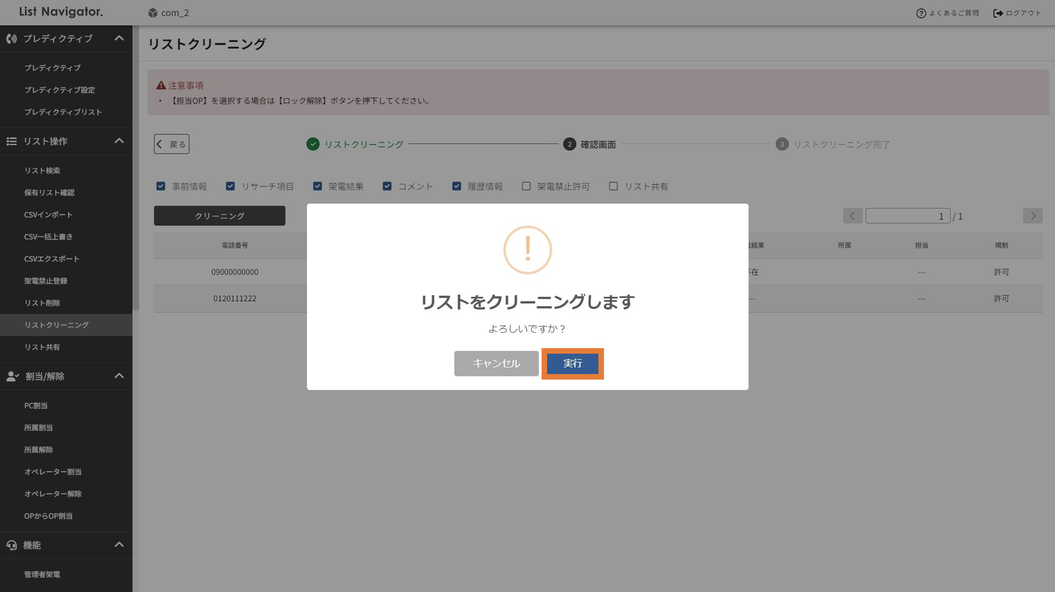This screenshot has width=1055, height=592.
Task: Enable the 架電禁止許可 checkbox
Action: pyautogui.click(x=526, y=186)
